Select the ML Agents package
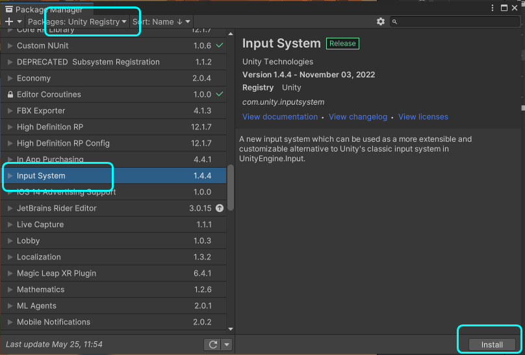 114,306
